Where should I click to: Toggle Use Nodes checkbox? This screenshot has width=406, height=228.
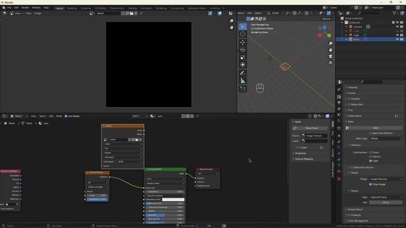(x=66, y=116)
